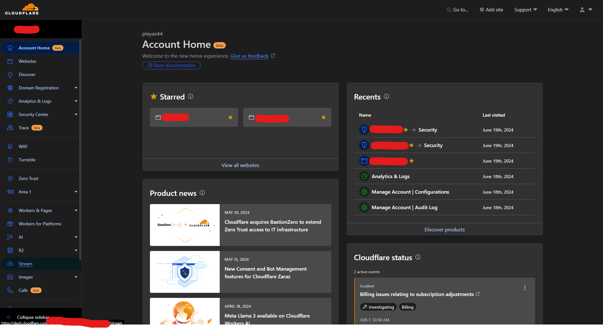
Task: Click View all websites
Action: point(240,165)
